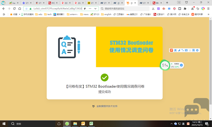This screenshot has height=127, width=212.
Task: Open the skin shirt icon in title bar
Action: tap(187, 2)
